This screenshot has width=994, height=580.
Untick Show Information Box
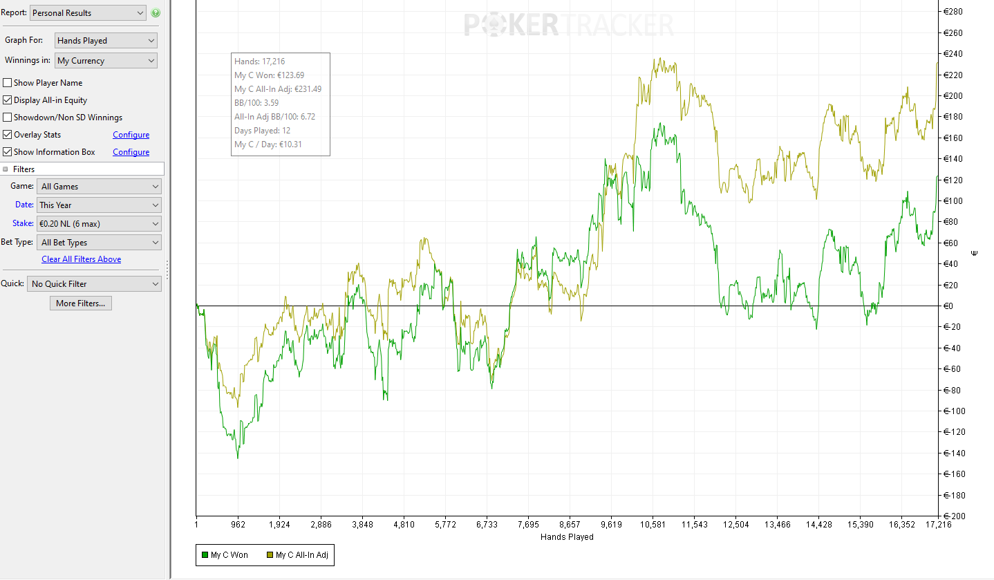tap(8, 152)
